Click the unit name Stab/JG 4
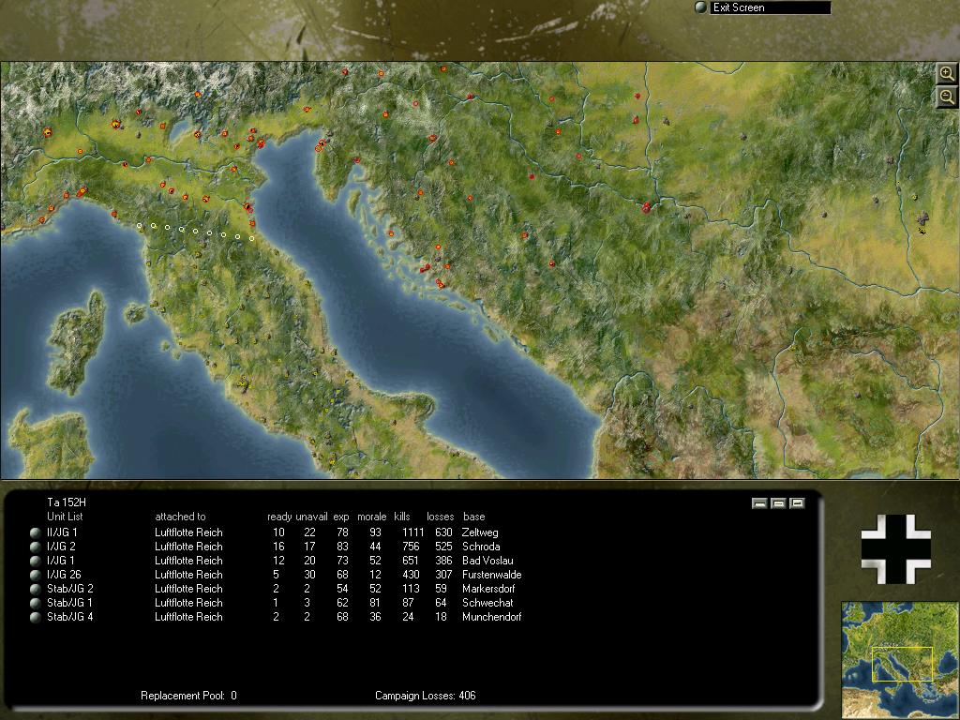 point(69,617)
